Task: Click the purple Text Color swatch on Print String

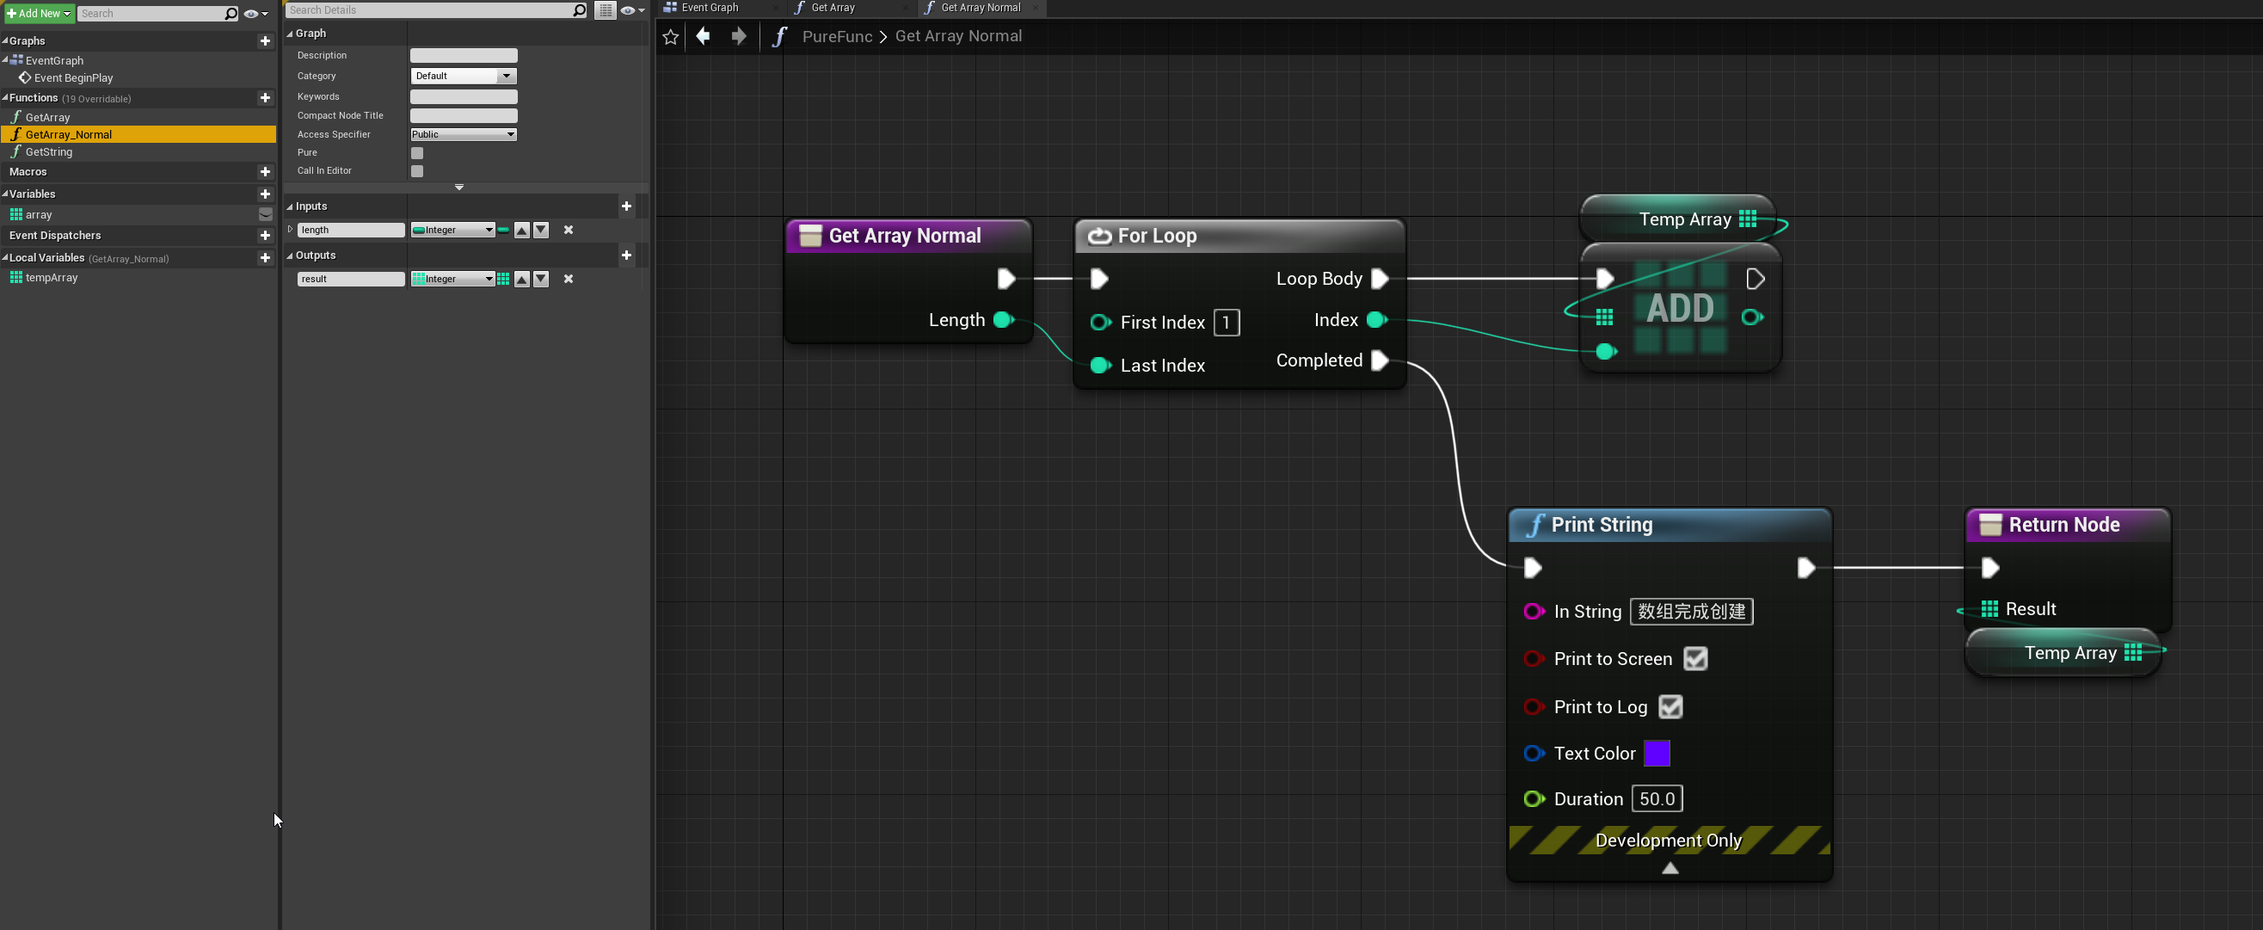Action: 1657,754
